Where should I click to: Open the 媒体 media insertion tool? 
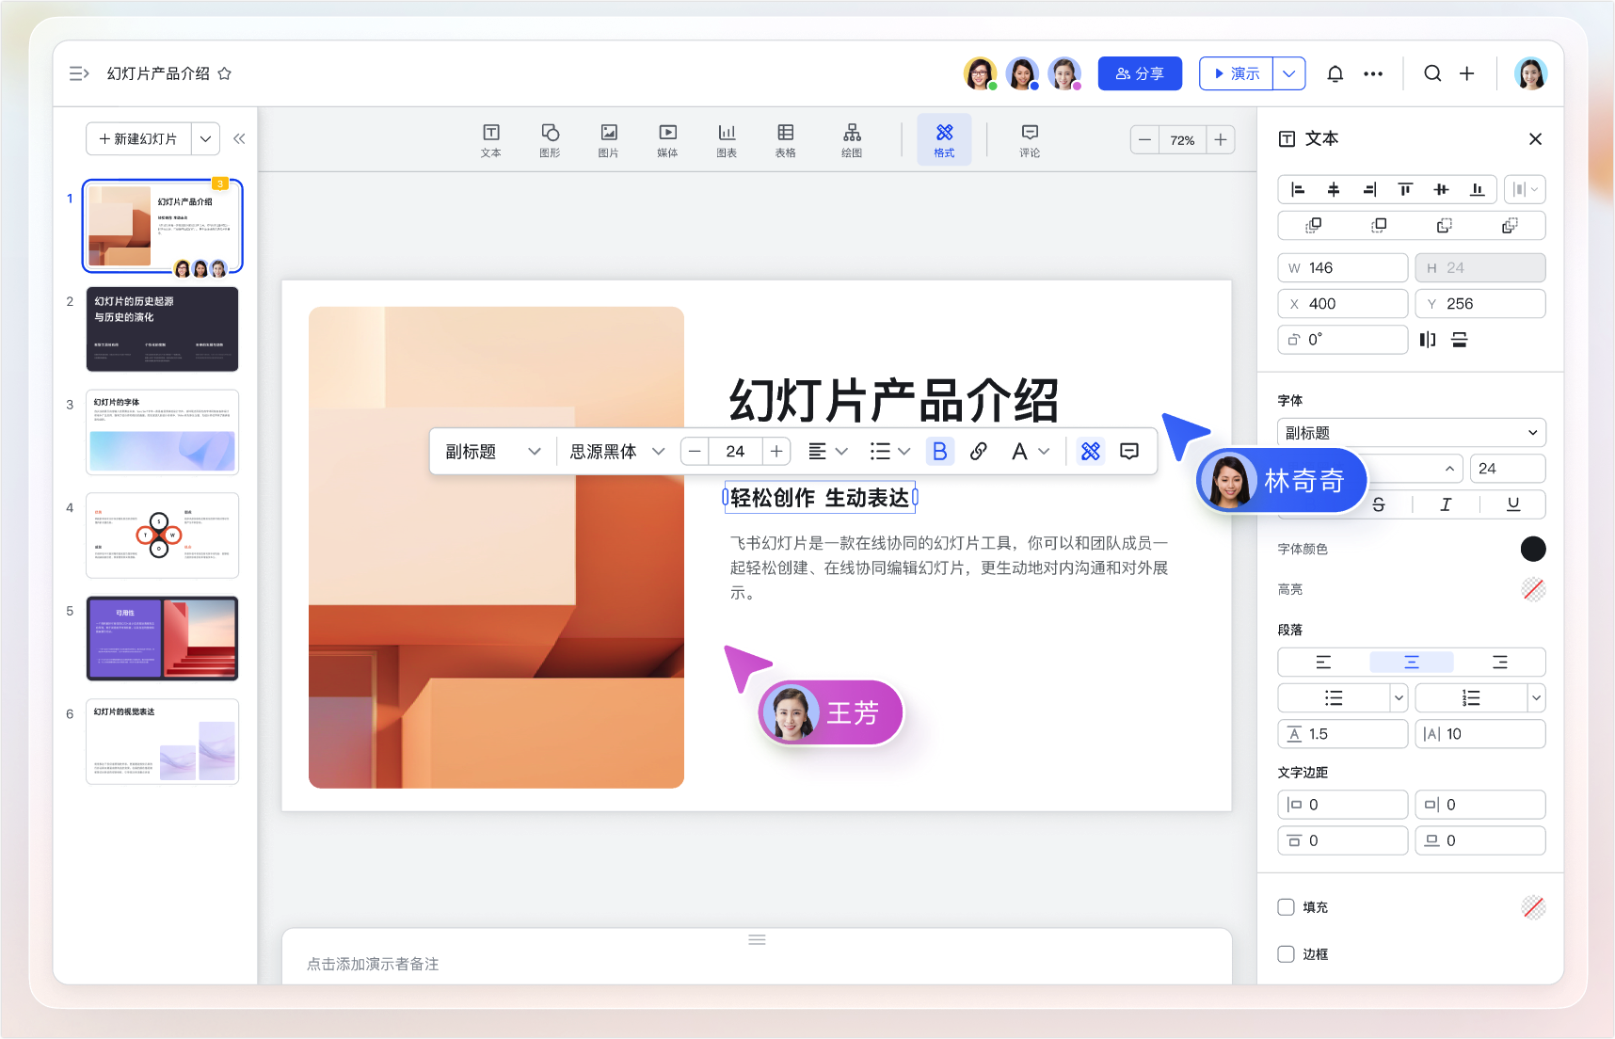click(x=667, y=139)
